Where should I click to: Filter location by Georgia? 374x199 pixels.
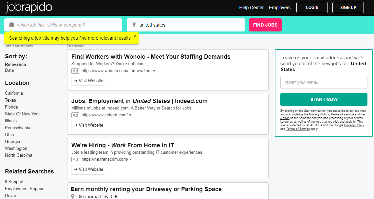pos(12,141)
